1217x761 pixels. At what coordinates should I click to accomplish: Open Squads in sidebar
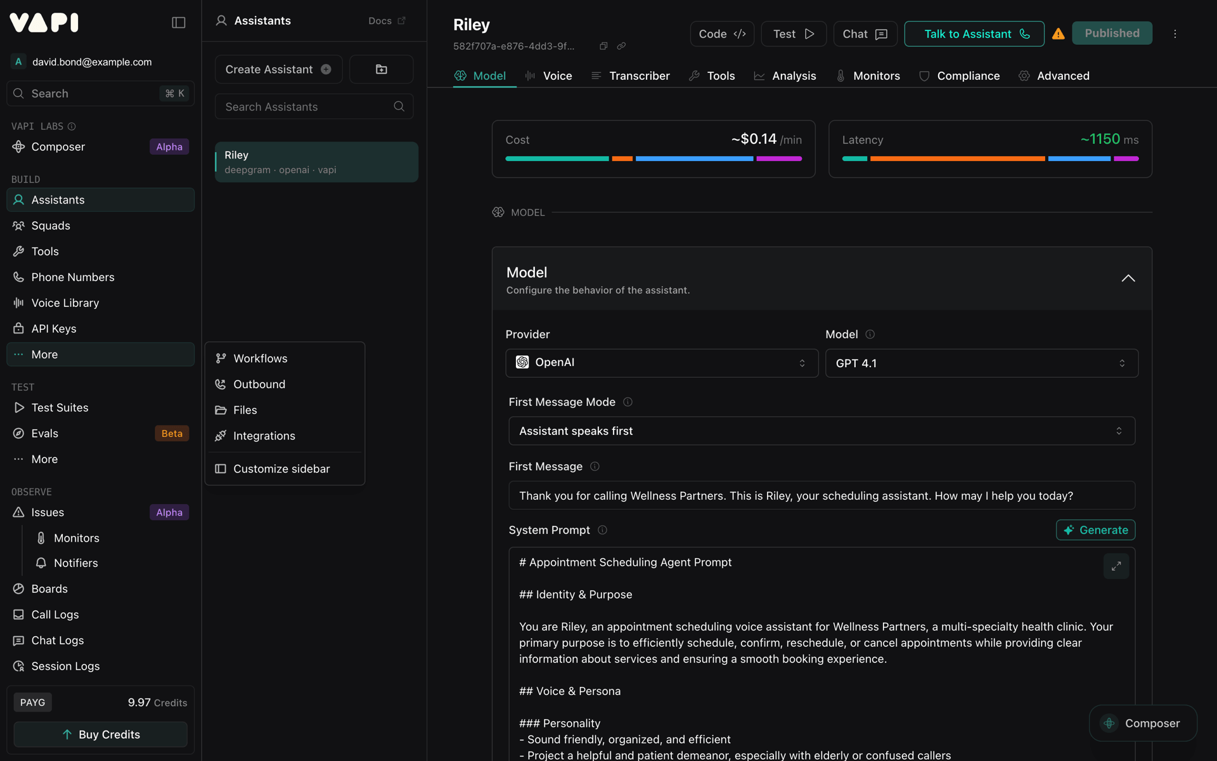pyautogui.click(x=100, y=226)
